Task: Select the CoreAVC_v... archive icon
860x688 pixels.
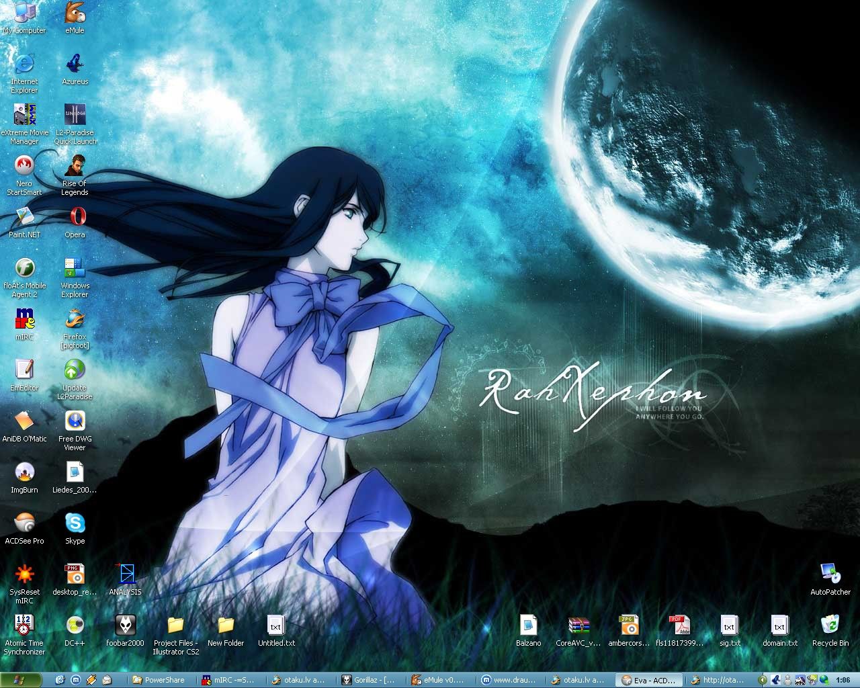Action: [578, 631]
